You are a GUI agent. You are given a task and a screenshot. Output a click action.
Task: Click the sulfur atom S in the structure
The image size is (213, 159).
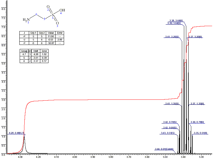pyautogui.click(x=53, y=15)
